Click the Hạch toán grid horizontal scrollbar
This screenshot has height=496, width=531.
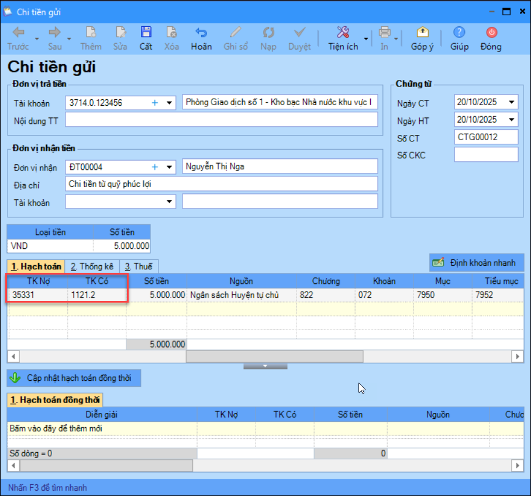274,356
